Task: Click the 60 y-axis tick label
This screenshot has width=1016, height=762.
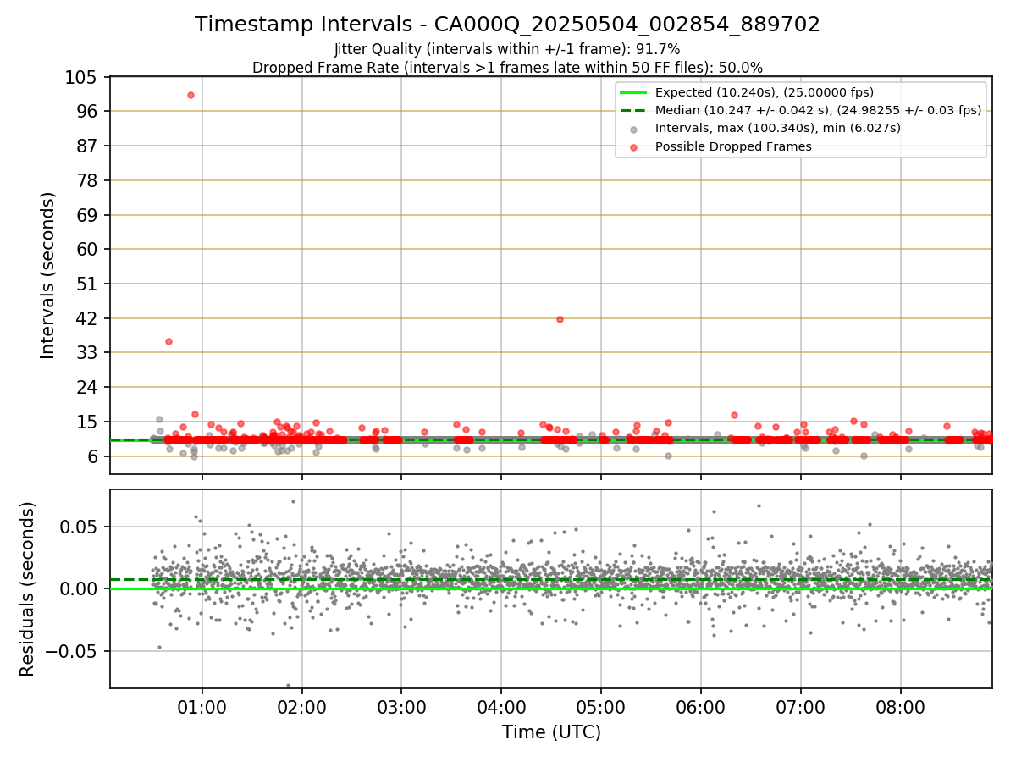Action: coord(88,250)
